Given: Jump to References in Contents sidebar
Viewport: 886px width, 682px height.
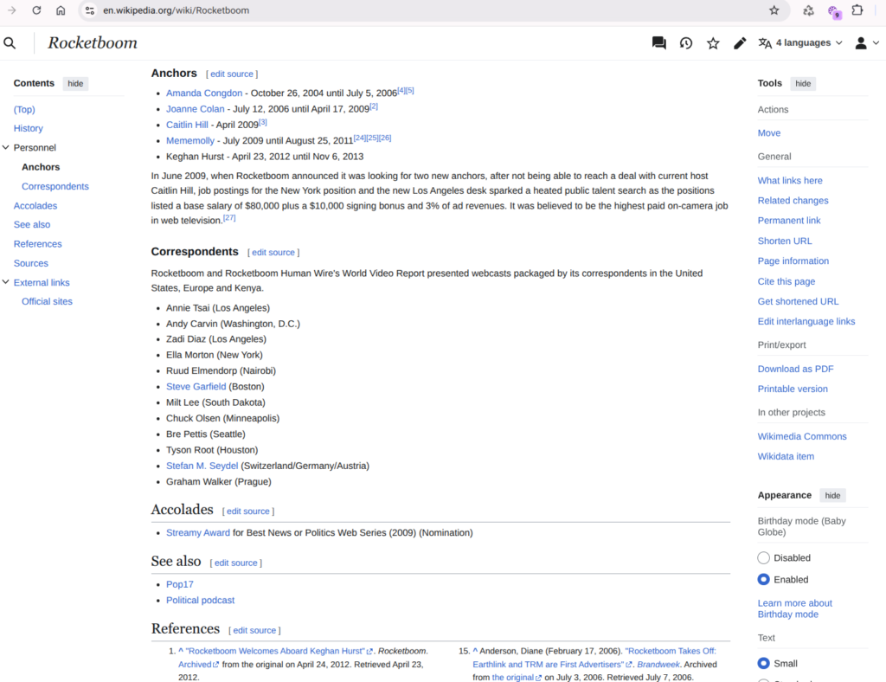Looking at the screenshot, I should tap(37, 244).
